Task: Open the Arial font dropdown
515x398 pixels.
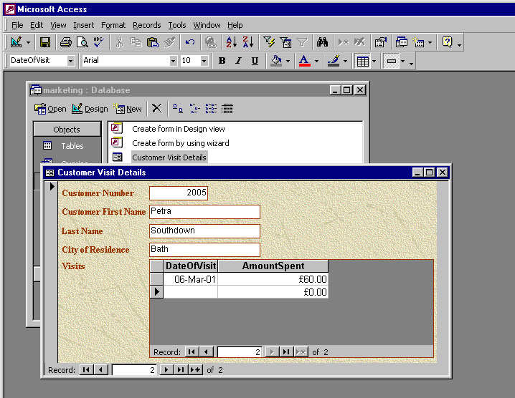Action: [174, 61]
